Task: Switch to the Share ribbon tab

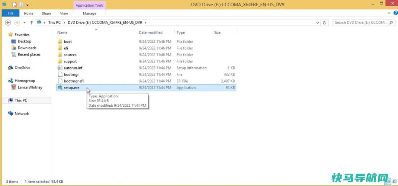Action: [46, 13]
